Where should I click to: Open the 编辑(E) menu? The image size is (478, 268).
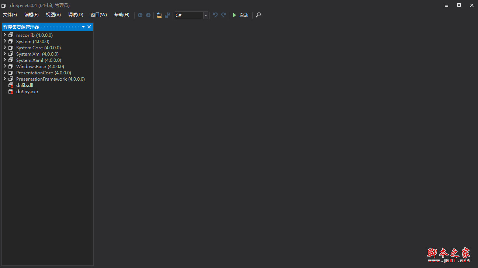pyautogui.click(x=31, y=15)
